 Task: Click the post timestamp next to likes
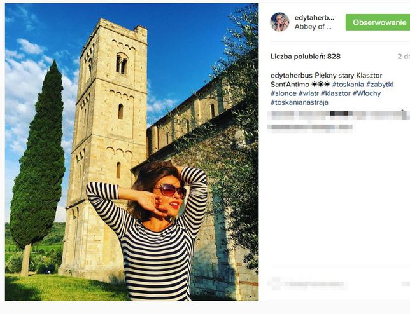click(404, 57)
